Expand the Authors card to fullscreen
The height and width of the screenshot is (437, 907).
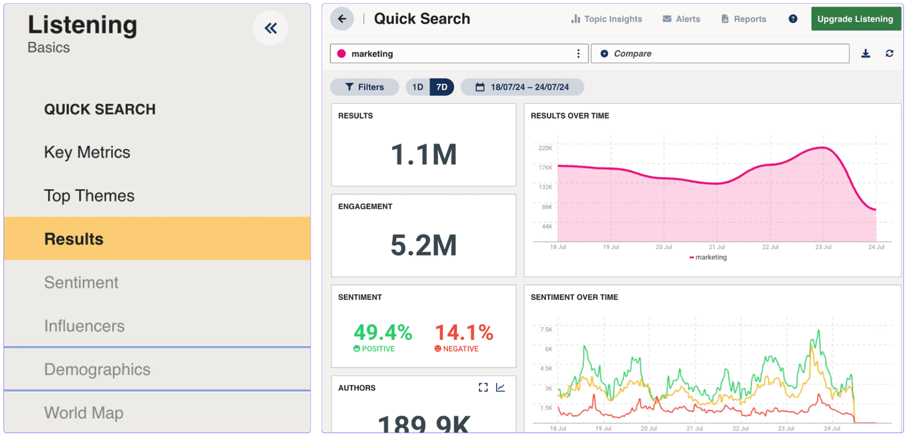[x=483, y=388]
